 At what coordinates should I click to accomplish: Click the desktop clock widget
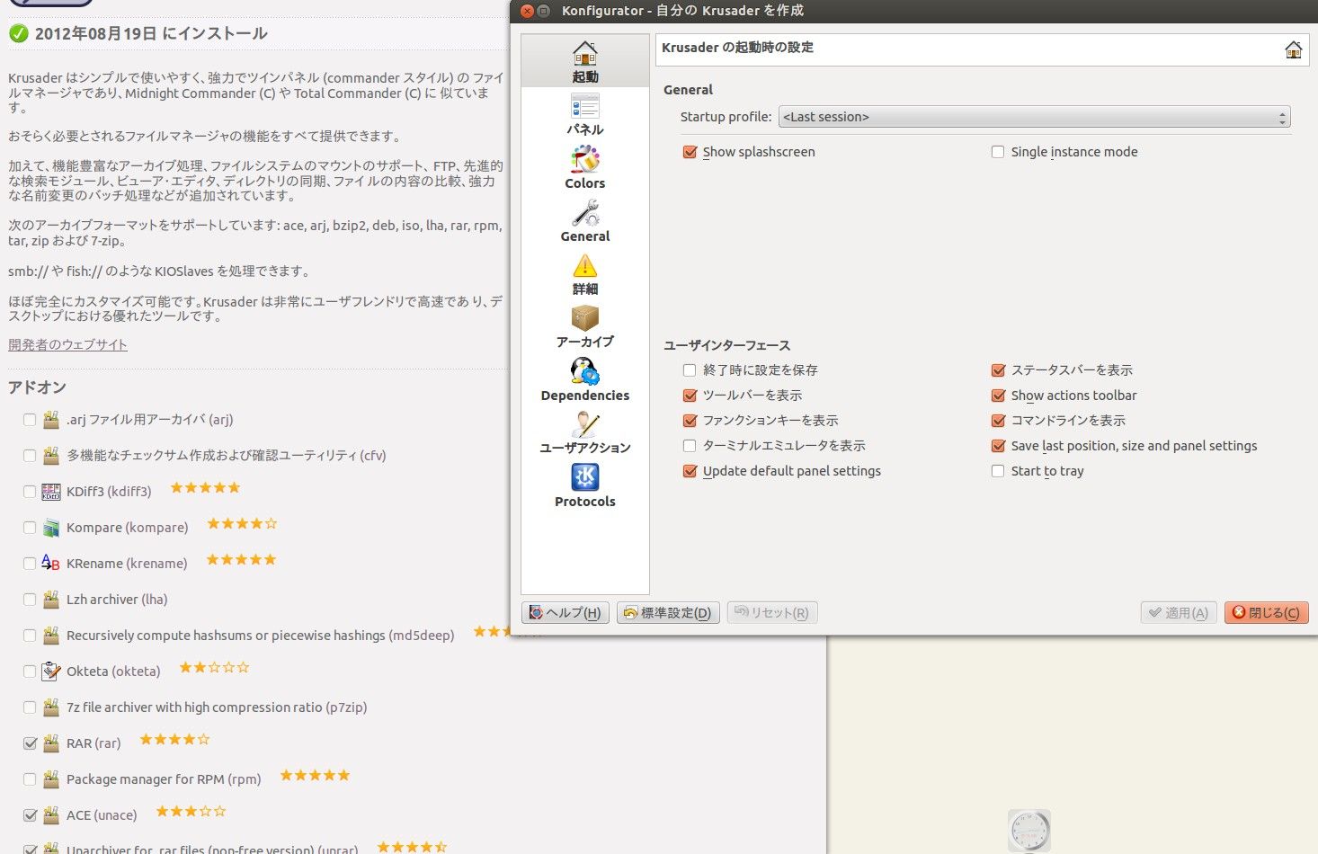[1029, 831]
